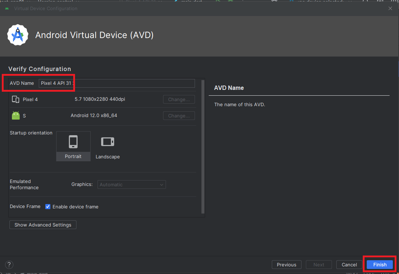399x274 pixels.
Task: Click the green Android system image icon
Action: point(16,116)
